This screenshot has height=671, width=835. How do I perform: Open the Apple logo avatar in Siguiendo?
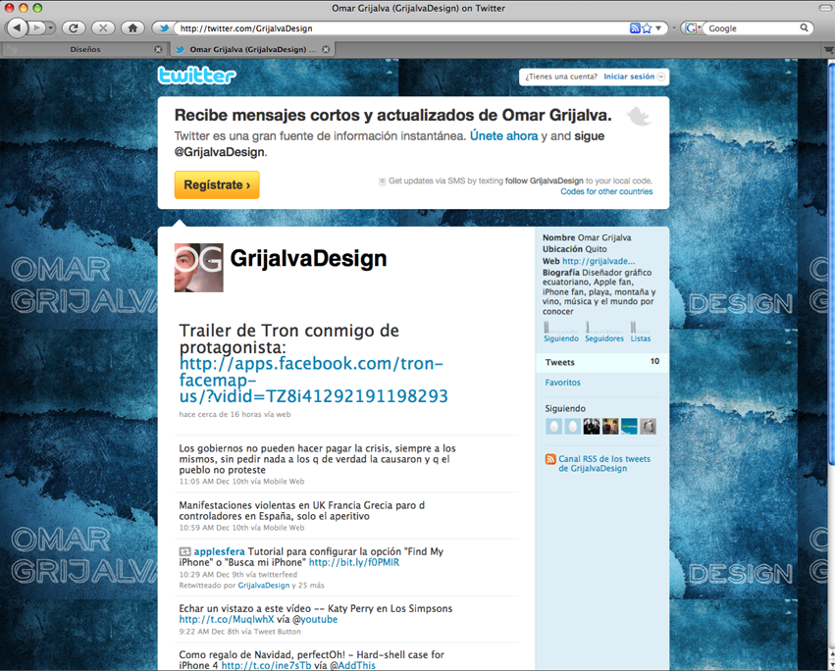pos(647,426)
